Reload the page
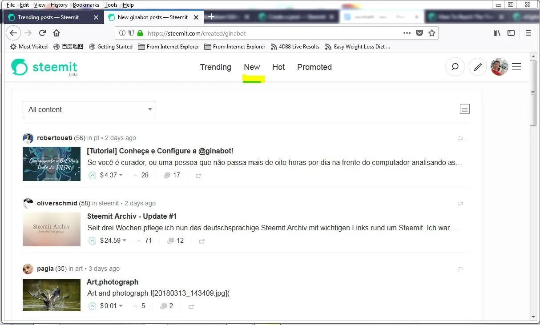The width and height of the screenshot is (540, 325). coord(43,33)
